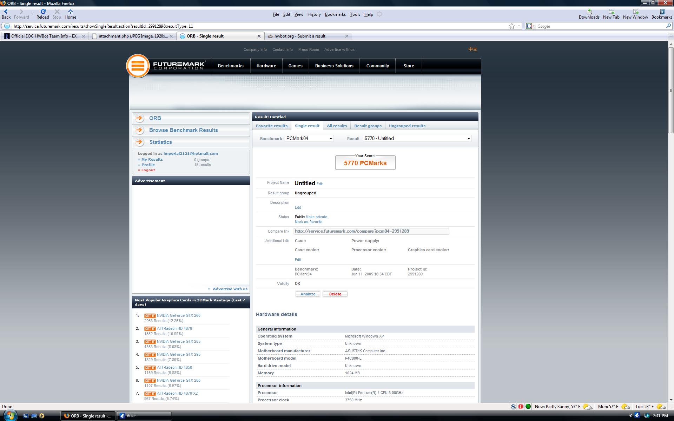Screen dimensions: 674x421
Task: Close the Official EOC HWBot tab
Action: (x=84, y=36)
